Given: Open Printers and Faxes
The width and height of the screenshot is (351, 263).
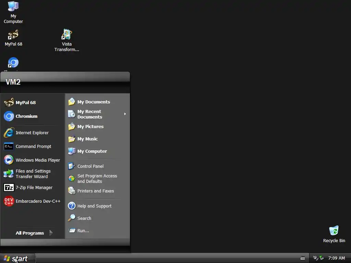Looking at the screenshot, I should pyautogui.click(x=97, y=191).
